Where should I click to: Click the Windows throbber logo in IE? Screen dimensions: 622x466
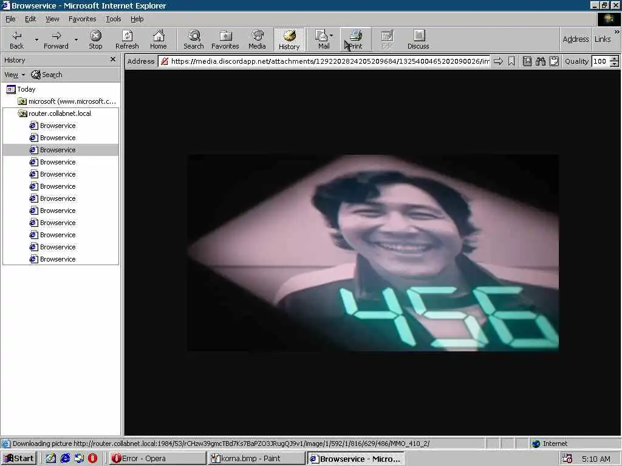click(609, 19)
